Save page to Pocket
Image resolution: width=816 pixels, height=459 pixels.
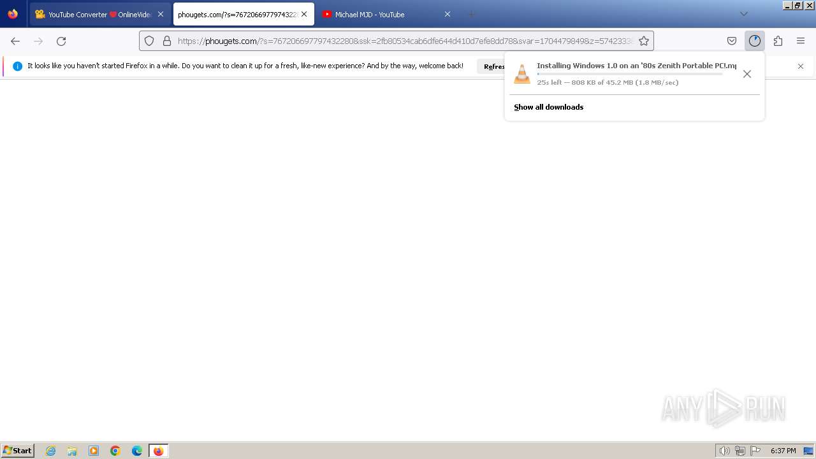tap(732, 41)
